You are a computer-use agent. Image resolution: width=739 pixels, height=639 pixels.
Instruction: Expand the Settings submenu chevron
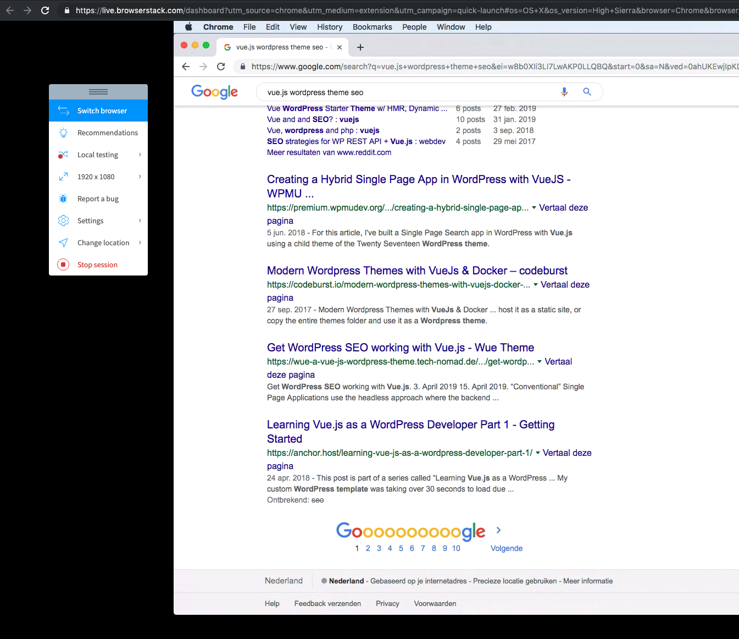tap(140, 221)
